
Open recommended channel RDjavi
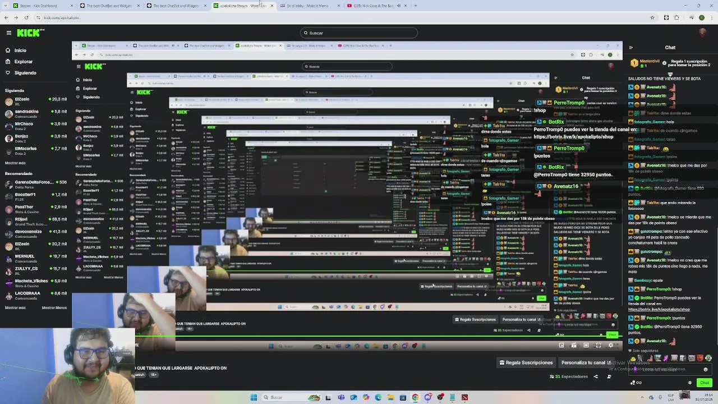coord(35,221)
